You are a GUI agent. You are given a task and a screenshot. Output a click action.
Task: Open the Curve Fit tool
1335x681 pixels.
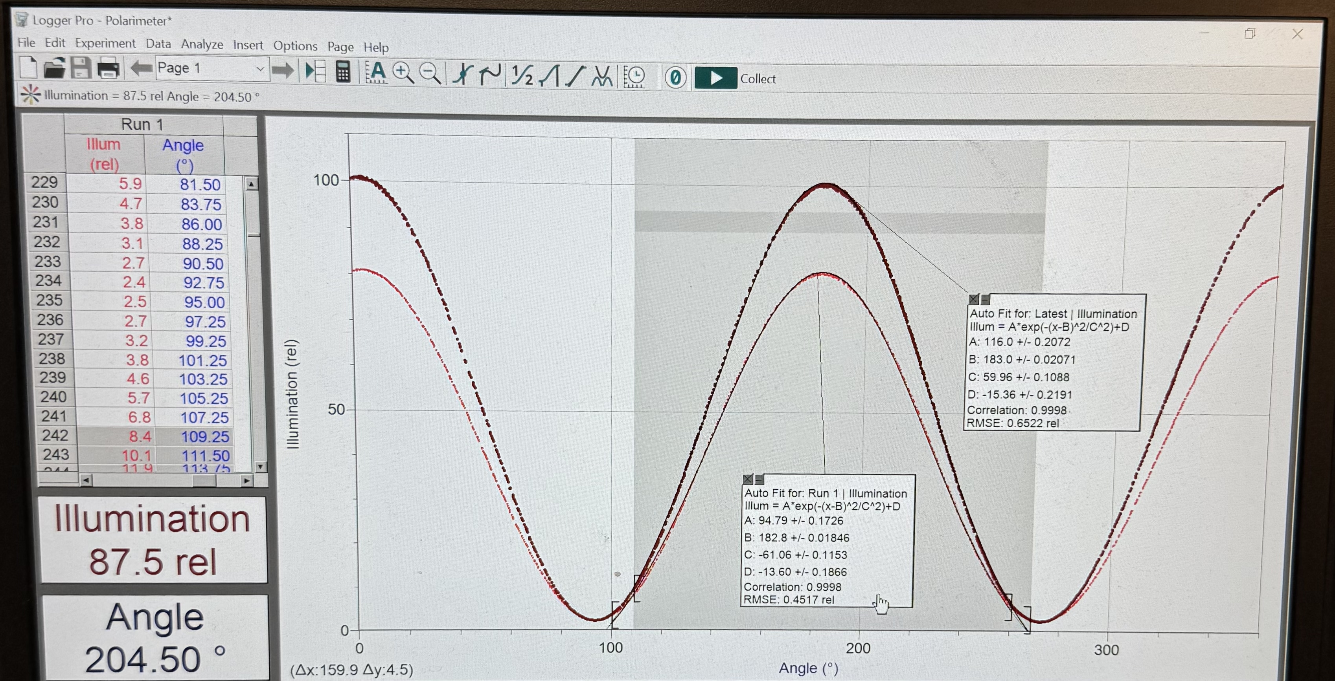[602, 77]
